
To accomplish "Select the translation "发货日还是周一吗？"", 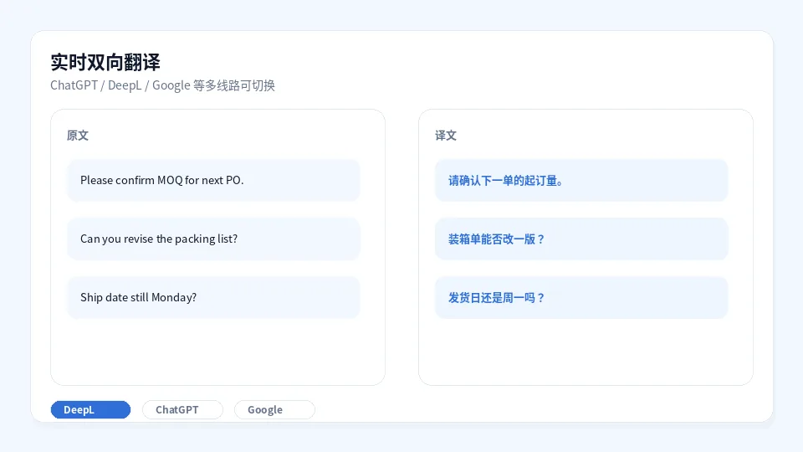I will [x=581, y=297].
